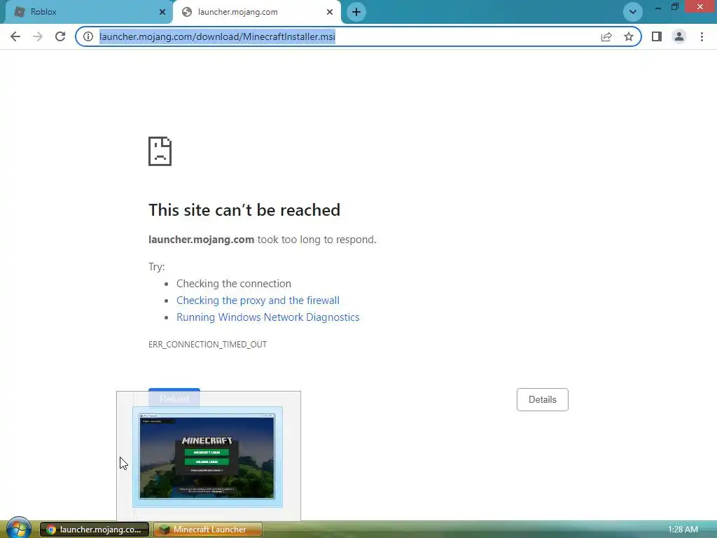The width and height of the screenshot is (717, 538).
Task: Minimize the Chrome window
Action: pos(657,7)
